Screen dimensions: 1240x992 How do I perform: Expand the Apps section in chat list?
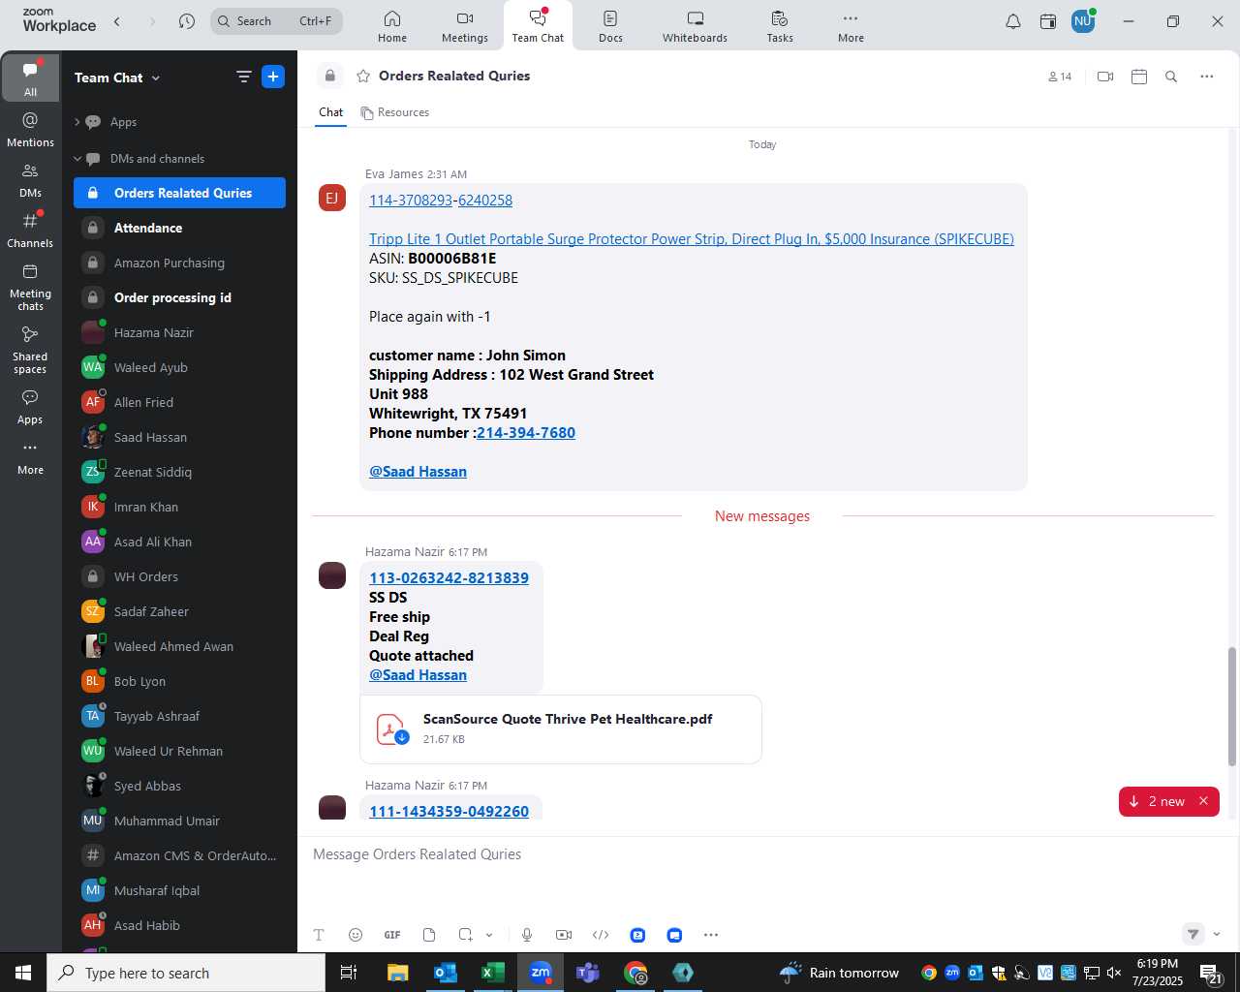tap(77, 122)
